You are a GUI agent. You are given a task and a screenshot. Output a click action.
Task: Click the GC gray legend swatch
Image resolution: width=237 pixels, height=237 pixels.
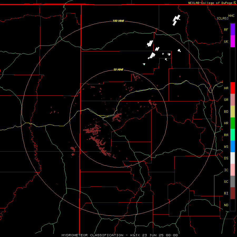click(x=233, y=181)
